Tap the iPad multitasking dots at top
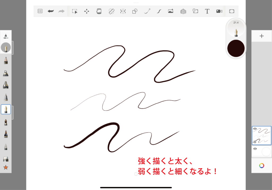Viewport: 272px width, 190px height. (x=136, y=3)
